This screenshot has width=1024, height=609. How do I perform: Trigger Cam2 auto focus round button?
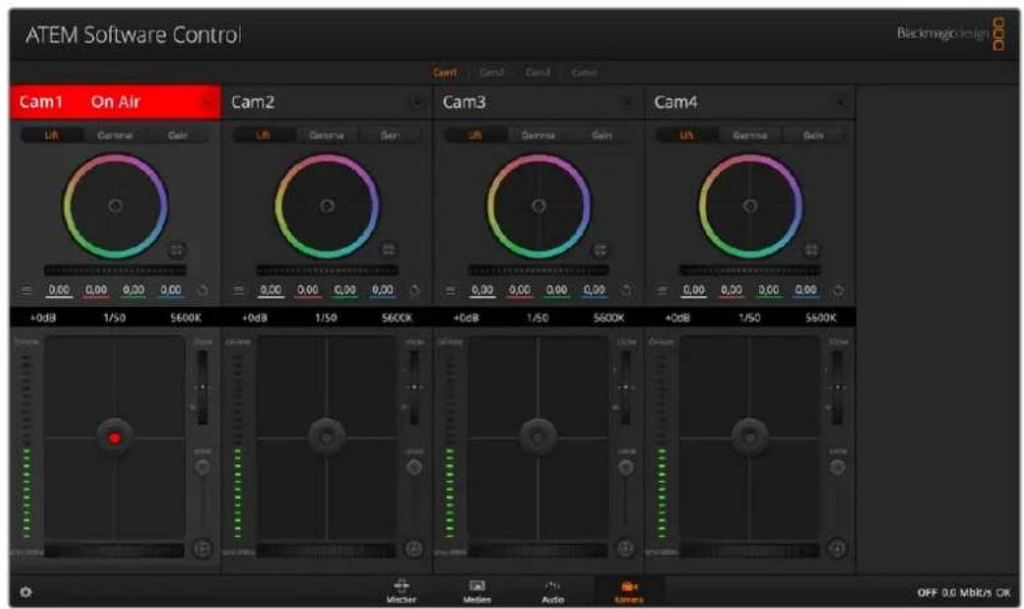[x=414, y=549]
